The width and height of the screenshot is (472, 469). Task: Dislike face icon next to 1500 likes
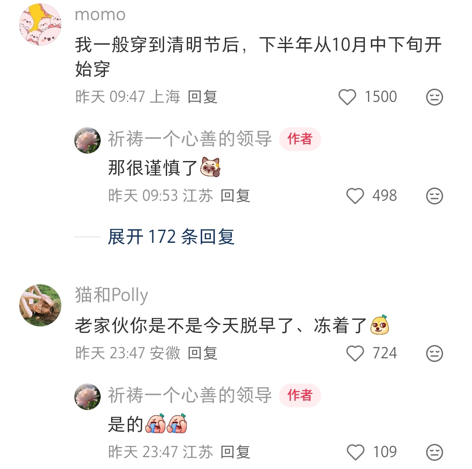click(434, 97)
